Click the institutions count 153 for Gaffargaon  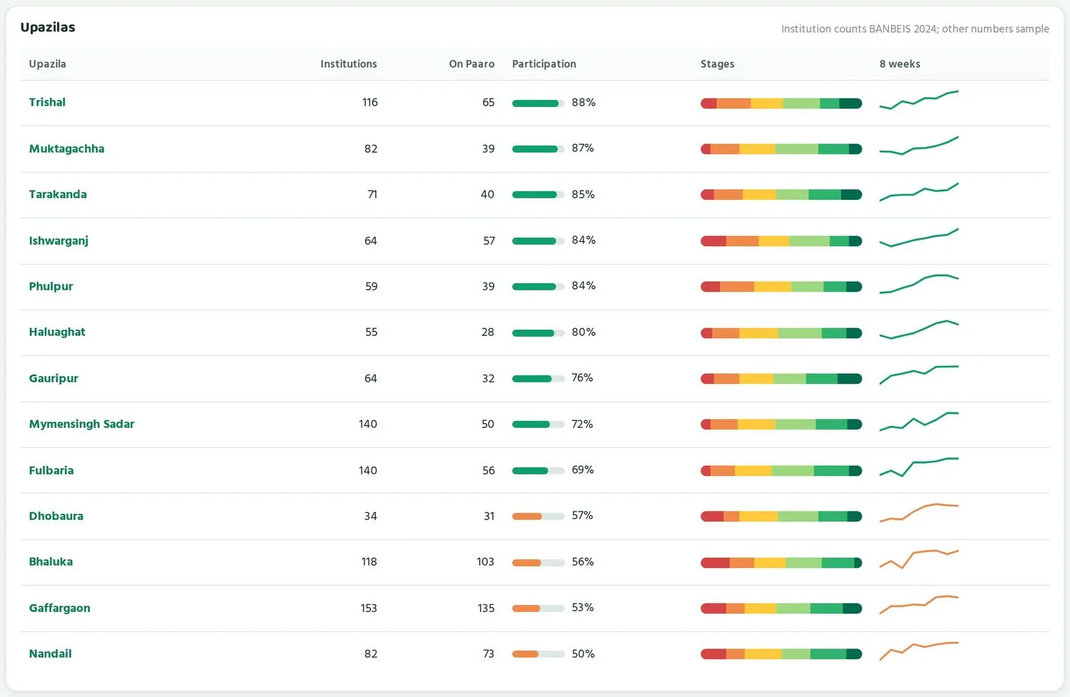pyautogui.click(x=369, y=609)
